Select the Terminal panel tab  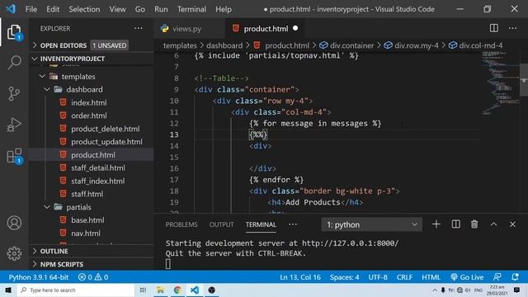[x=261, y=224]
